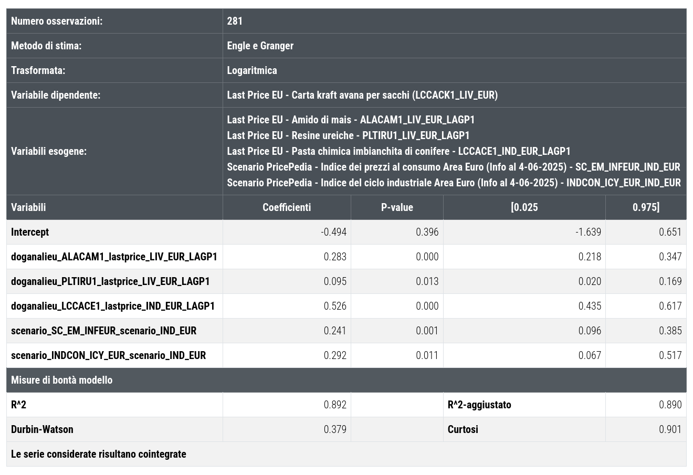The height and width of the screenshot is (475, 693).
Task: Select the 'Indice del ciclo industriale' scenario line
Action: click(x=454, y=183)
